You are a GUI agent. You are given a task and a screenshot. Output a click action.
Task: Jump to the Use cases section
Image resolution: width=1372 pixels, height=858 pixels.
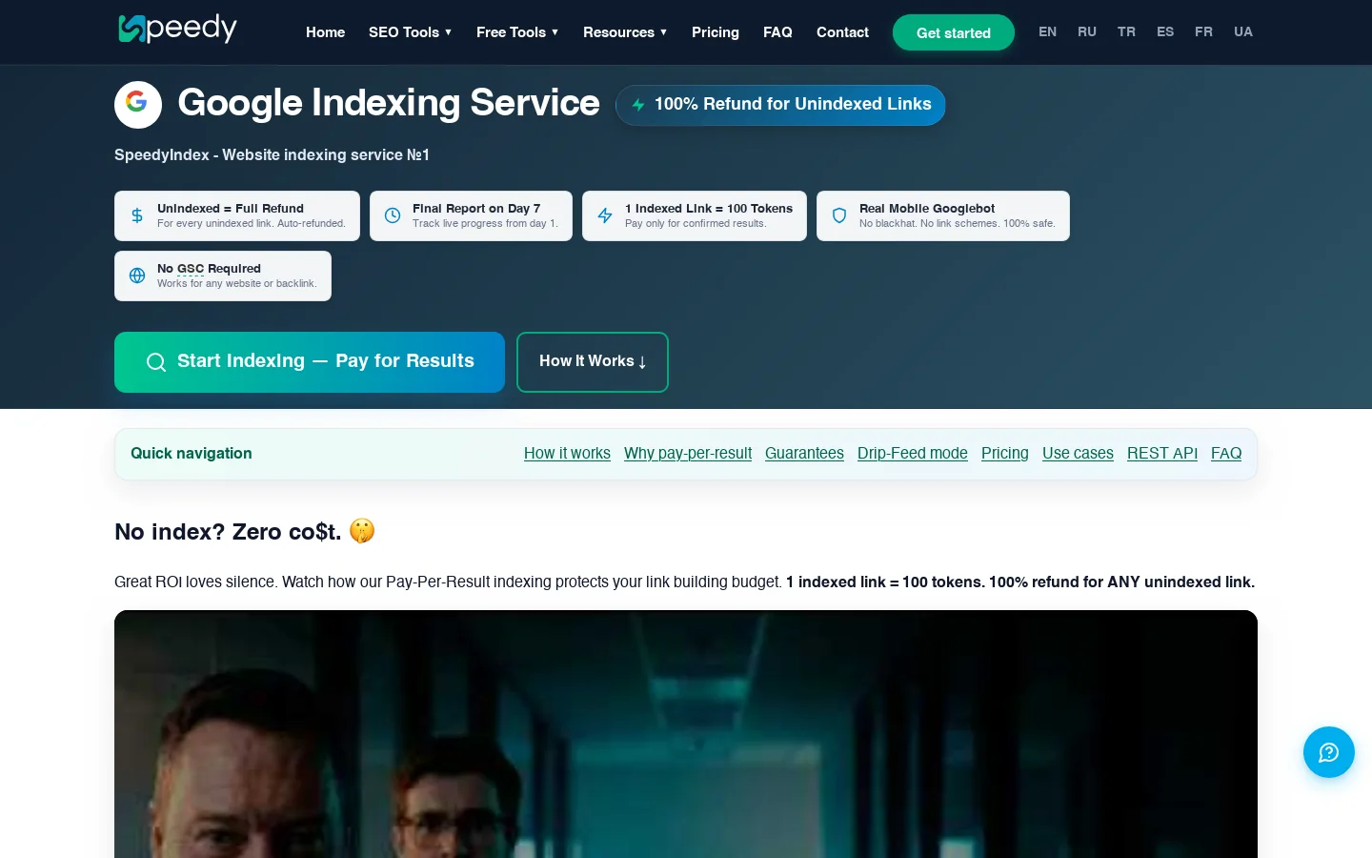point(1078,454)
